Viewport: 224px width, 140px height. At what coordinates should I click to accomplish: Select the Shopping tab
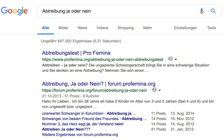tap(125, 28)
